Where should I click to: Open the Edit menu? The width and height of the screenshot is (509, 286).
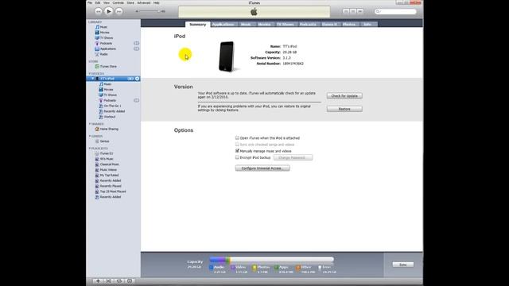98,3
